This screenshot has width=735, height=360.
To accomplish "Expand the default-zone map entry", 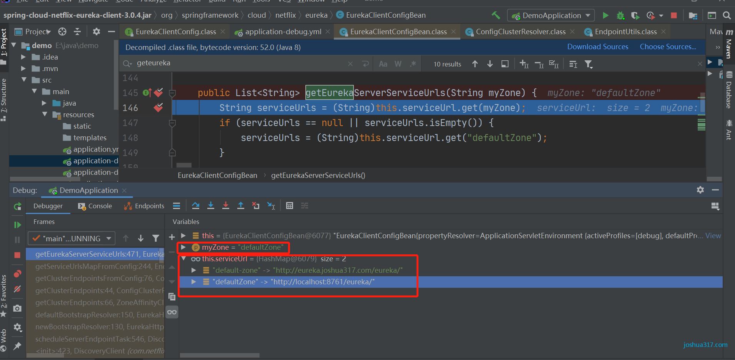I will [x=194, y=270].
